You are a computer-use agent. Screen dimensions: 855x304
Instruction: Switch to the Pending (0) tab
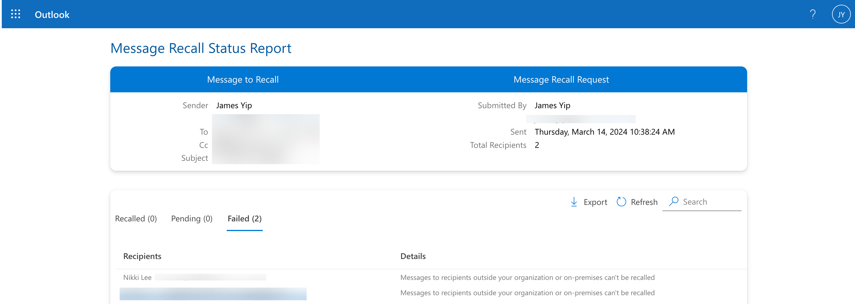pyautogui.click(x=192, y=218)
